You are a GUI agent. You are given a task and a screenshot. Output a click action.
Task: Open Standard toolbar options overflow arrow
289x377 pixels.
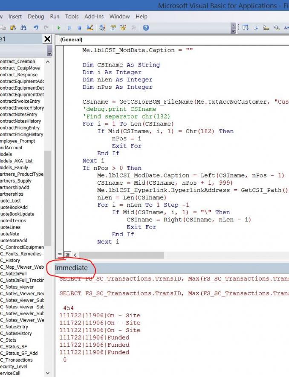click(x=233, y=28)
